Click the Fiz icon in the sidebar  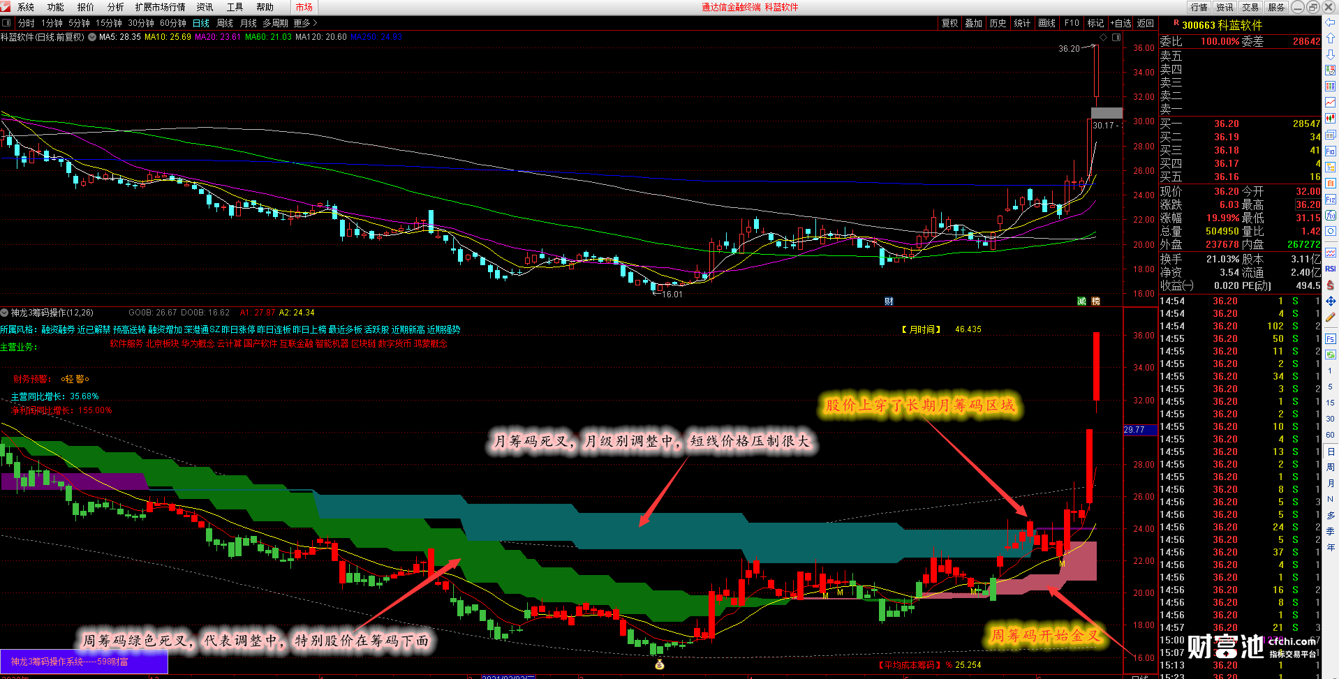tap(1330, 200)
